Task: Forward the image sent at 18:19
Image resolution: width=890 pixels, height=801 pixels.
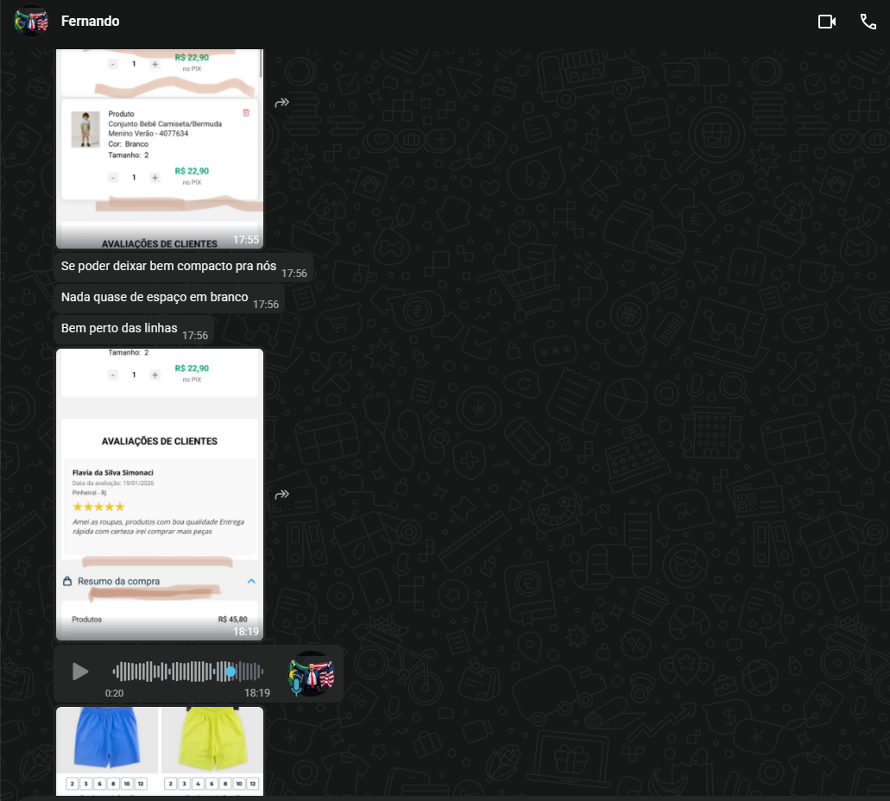Action: (x=282, y=495)
